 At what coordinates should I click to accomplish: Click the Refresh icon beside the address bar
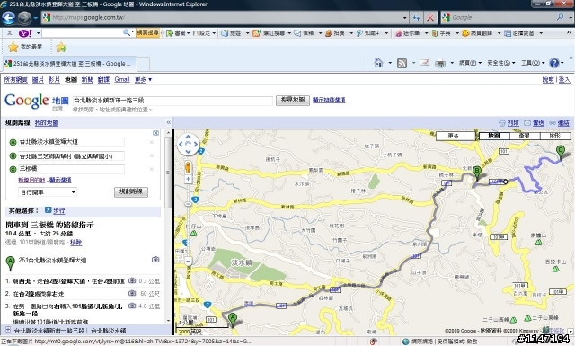[416, 18]
